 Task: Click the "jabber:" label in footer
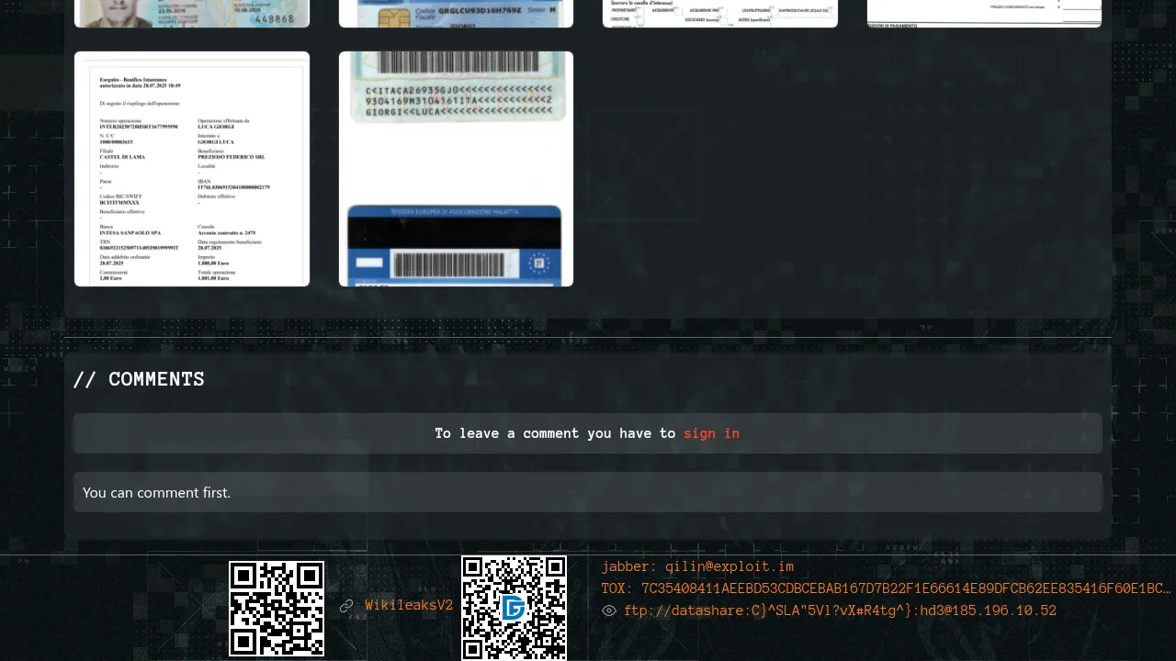(629, 567)
